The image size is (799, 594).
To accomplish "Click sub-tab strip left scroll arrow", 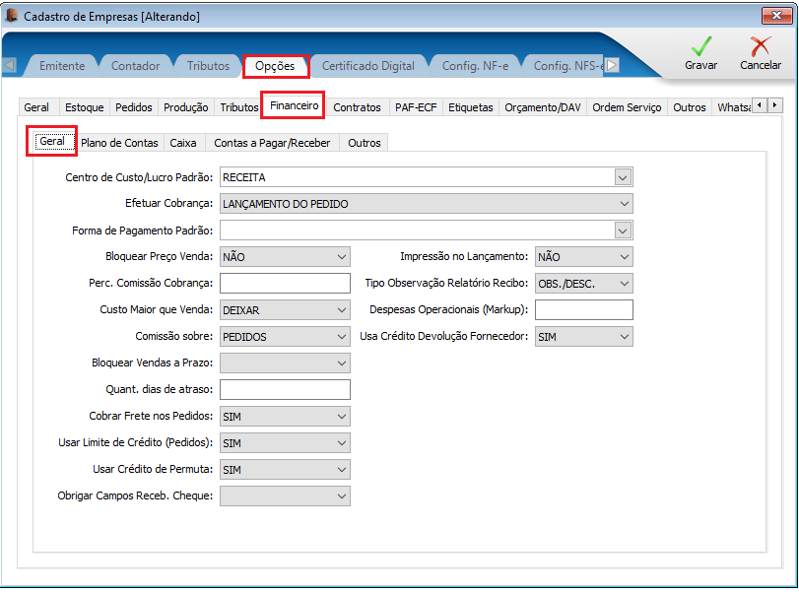I will (x=760, y=105).
